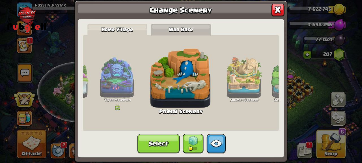Viewport: 362px width, 163px height.
Task: Click the Primal Scenery center thumbnail
Action: pos(180,78)
